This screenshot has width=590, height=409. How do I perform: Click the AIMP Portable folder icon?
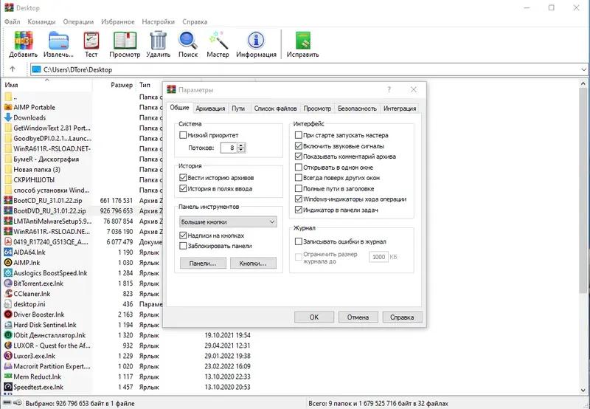point(8,107)
